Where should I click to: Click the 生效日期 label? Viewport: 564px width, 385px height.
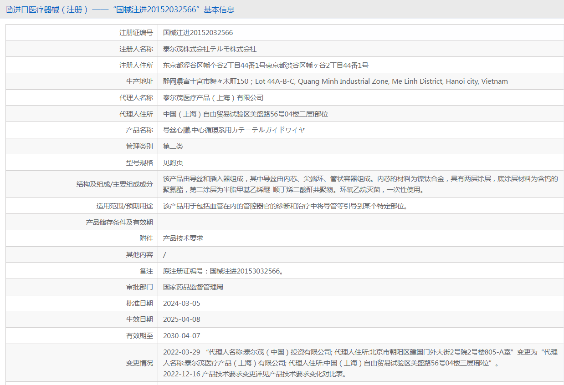click(139, 319)
